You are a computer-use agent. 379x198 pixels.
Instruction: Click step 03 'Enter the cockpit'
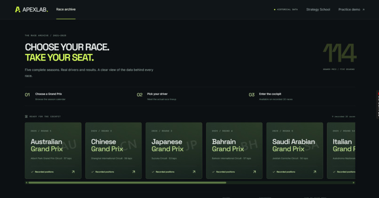270,94
